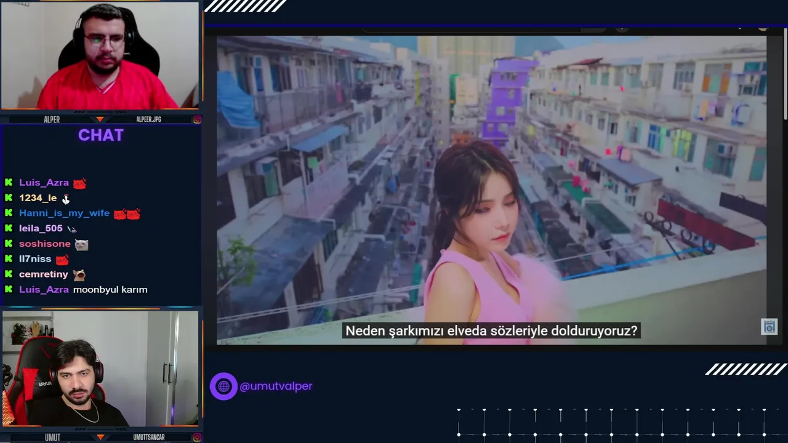Click the username ll7niss in chat

tap(35, 259)
